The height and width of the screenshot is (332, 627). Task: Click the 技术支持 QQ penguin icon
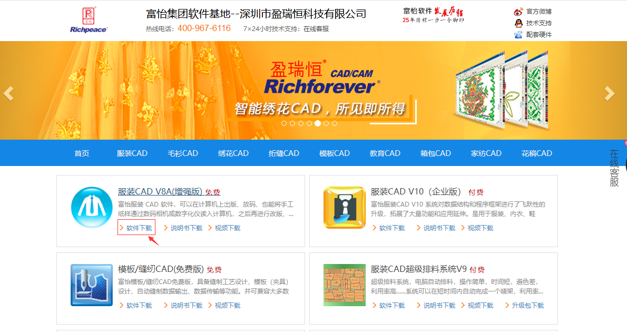click(518, 23)
